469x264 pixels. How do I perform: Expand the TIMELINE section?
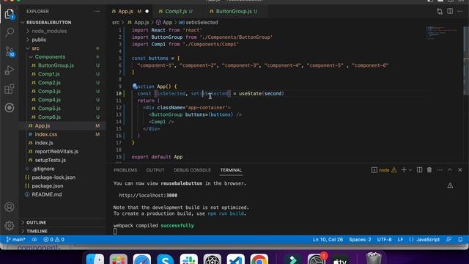click(37, 231)
